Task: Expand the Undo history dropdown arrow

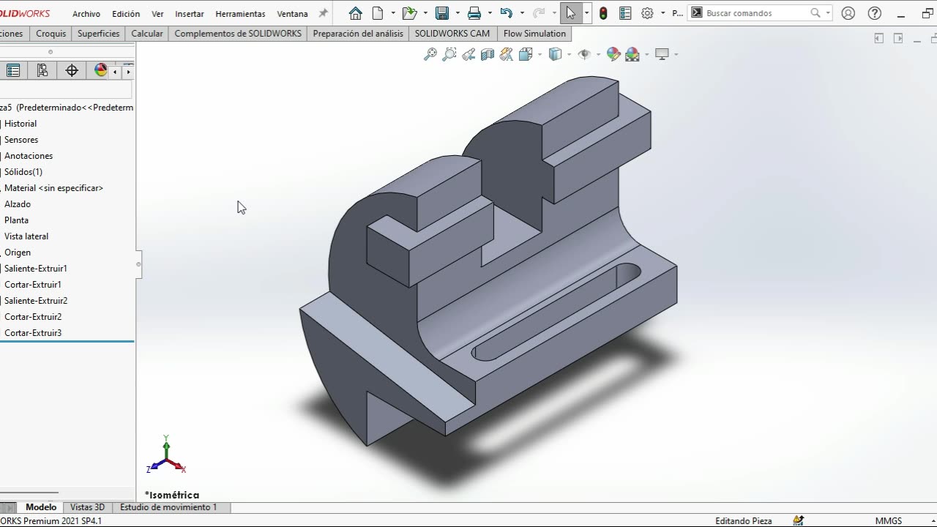Action: click(x=521, y=13)
